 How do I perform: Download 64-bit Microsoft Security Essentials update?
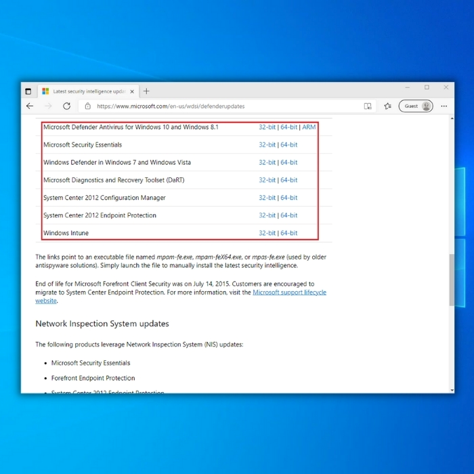click(x=288, y=145)
